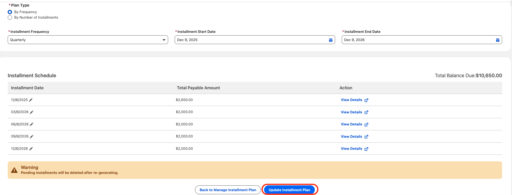Click the 03/8/2026 date text
Viewport: 512px width, 195px height.
(20, 112)
